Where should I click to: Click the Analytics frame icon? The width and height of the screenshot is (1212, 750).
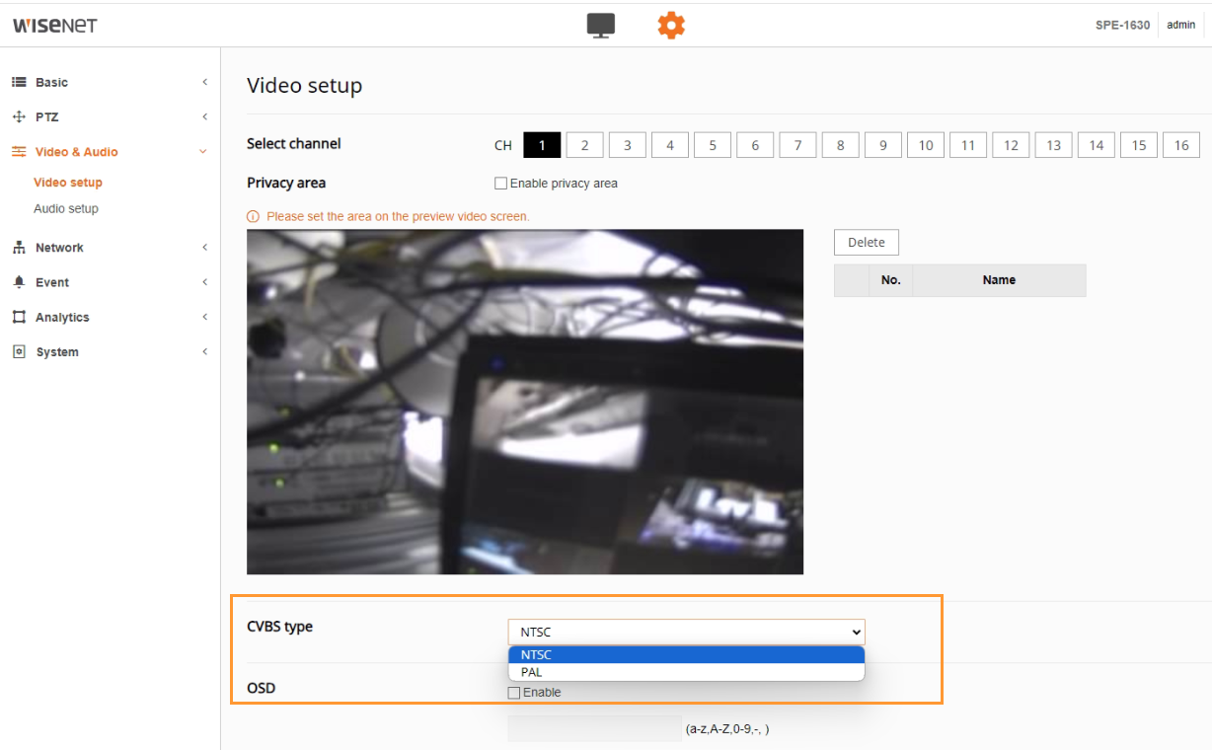18,317
